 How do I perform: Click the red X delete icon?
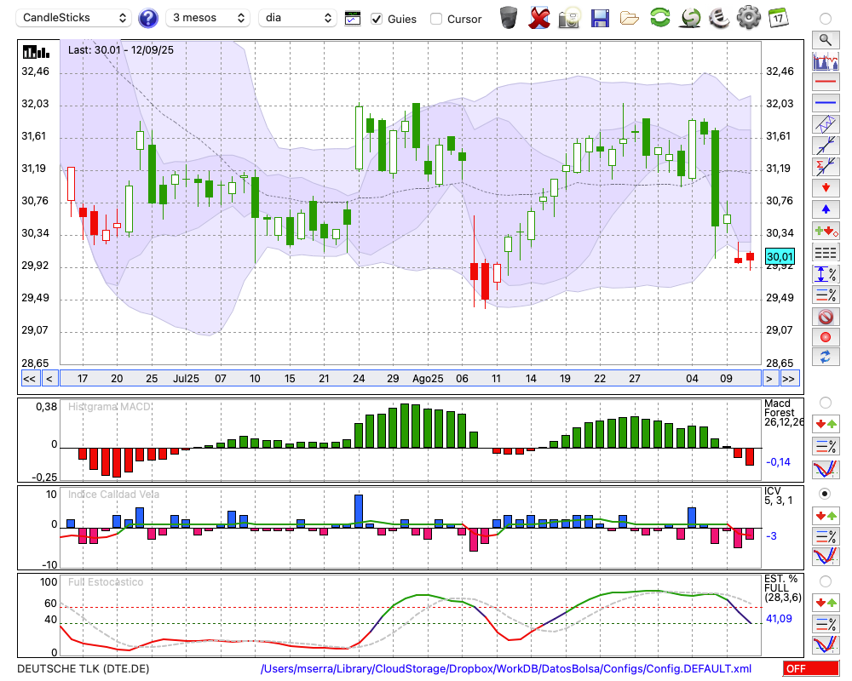(539, 18)
